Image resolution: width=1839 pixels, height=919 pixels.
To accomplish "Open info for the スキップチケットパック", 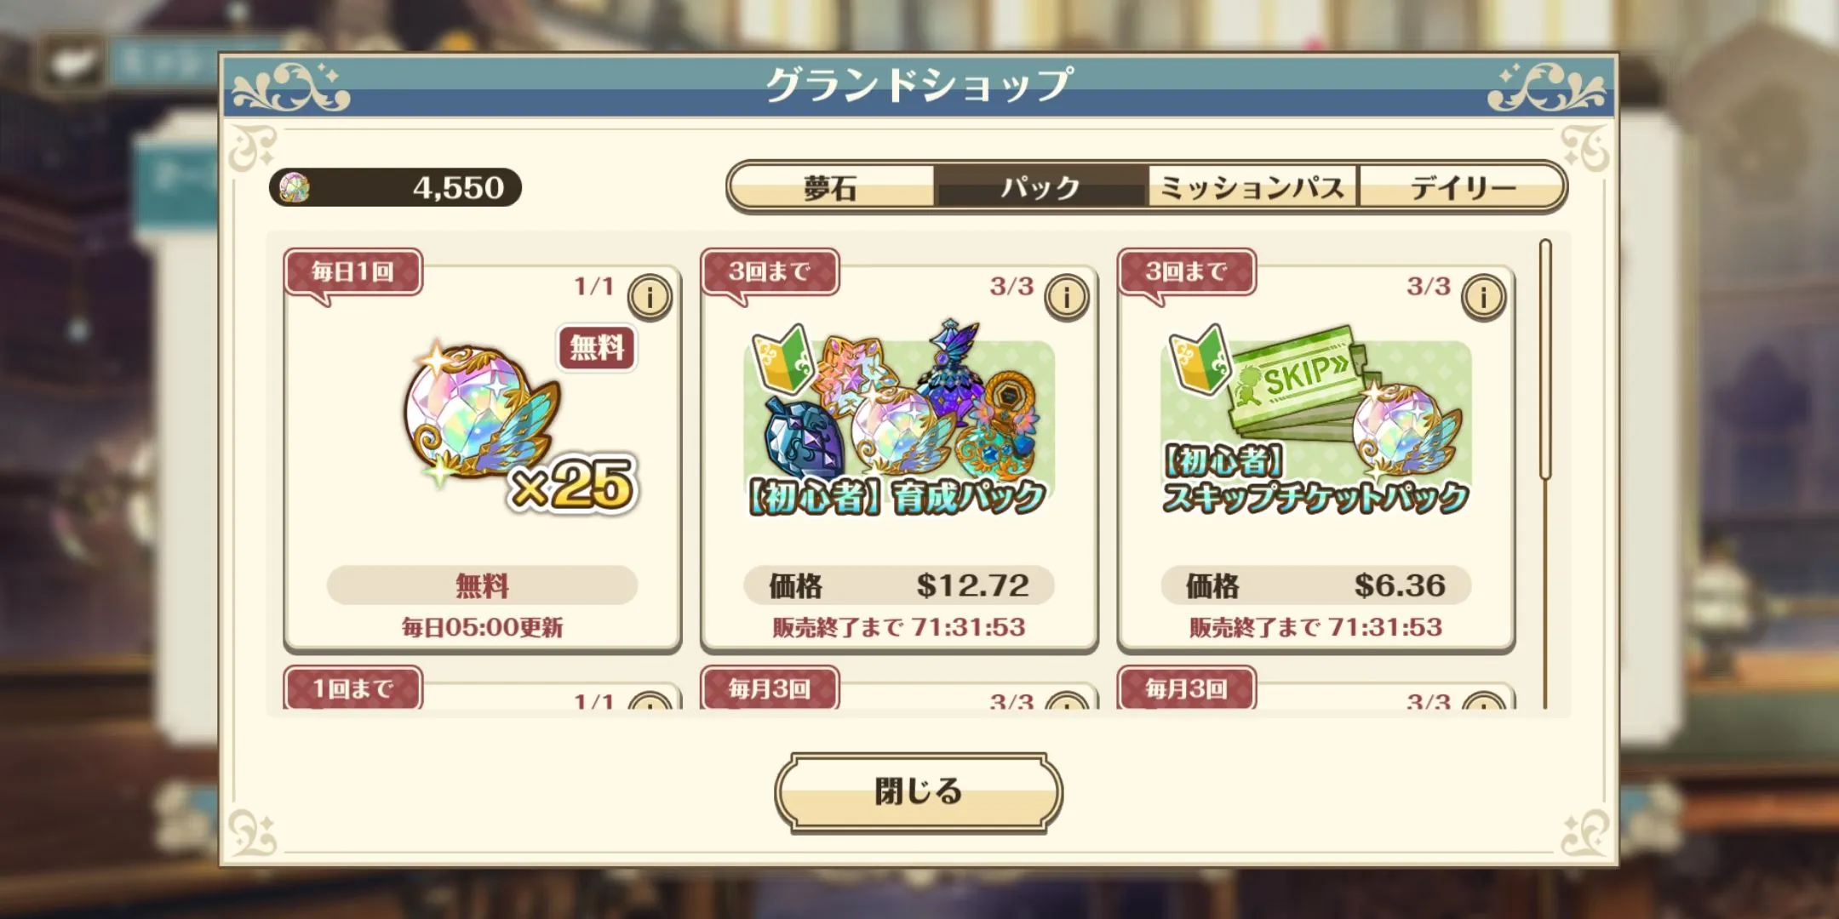I will tap(1484, 297).
